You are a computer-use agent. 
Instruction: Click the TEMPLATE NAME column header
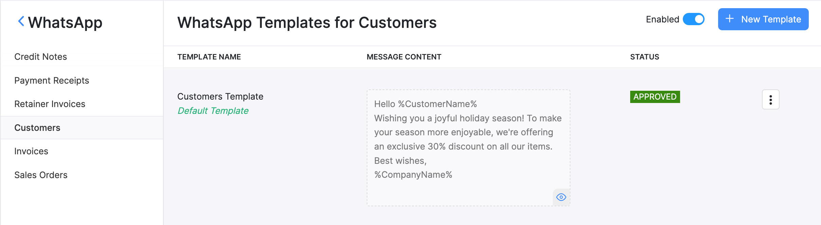[x=209, y=57]
